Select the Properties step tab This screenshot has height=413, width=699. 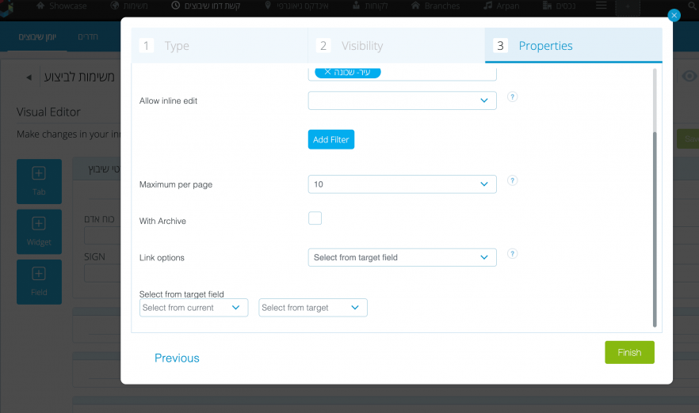click(573, 45)
